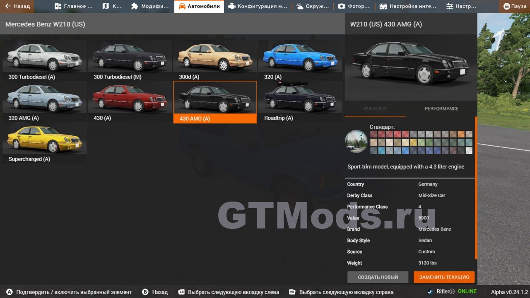This screenshot has width=530, height=298.
Task: Click the W210 (US) 430 AMG (A) title
Action: click(386, 24)
